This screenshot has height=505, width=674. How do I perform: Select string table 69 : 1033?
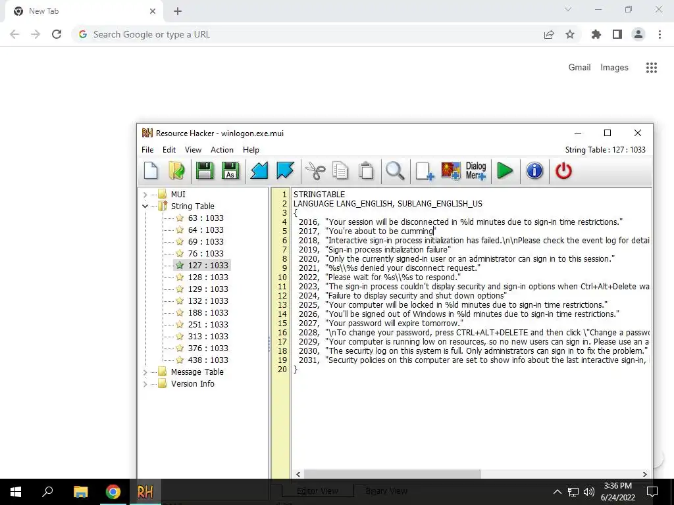pyautogui.click(x=205, y=242)
